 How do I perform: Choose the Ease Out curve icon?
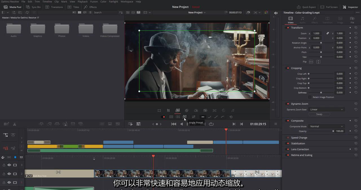223,117
